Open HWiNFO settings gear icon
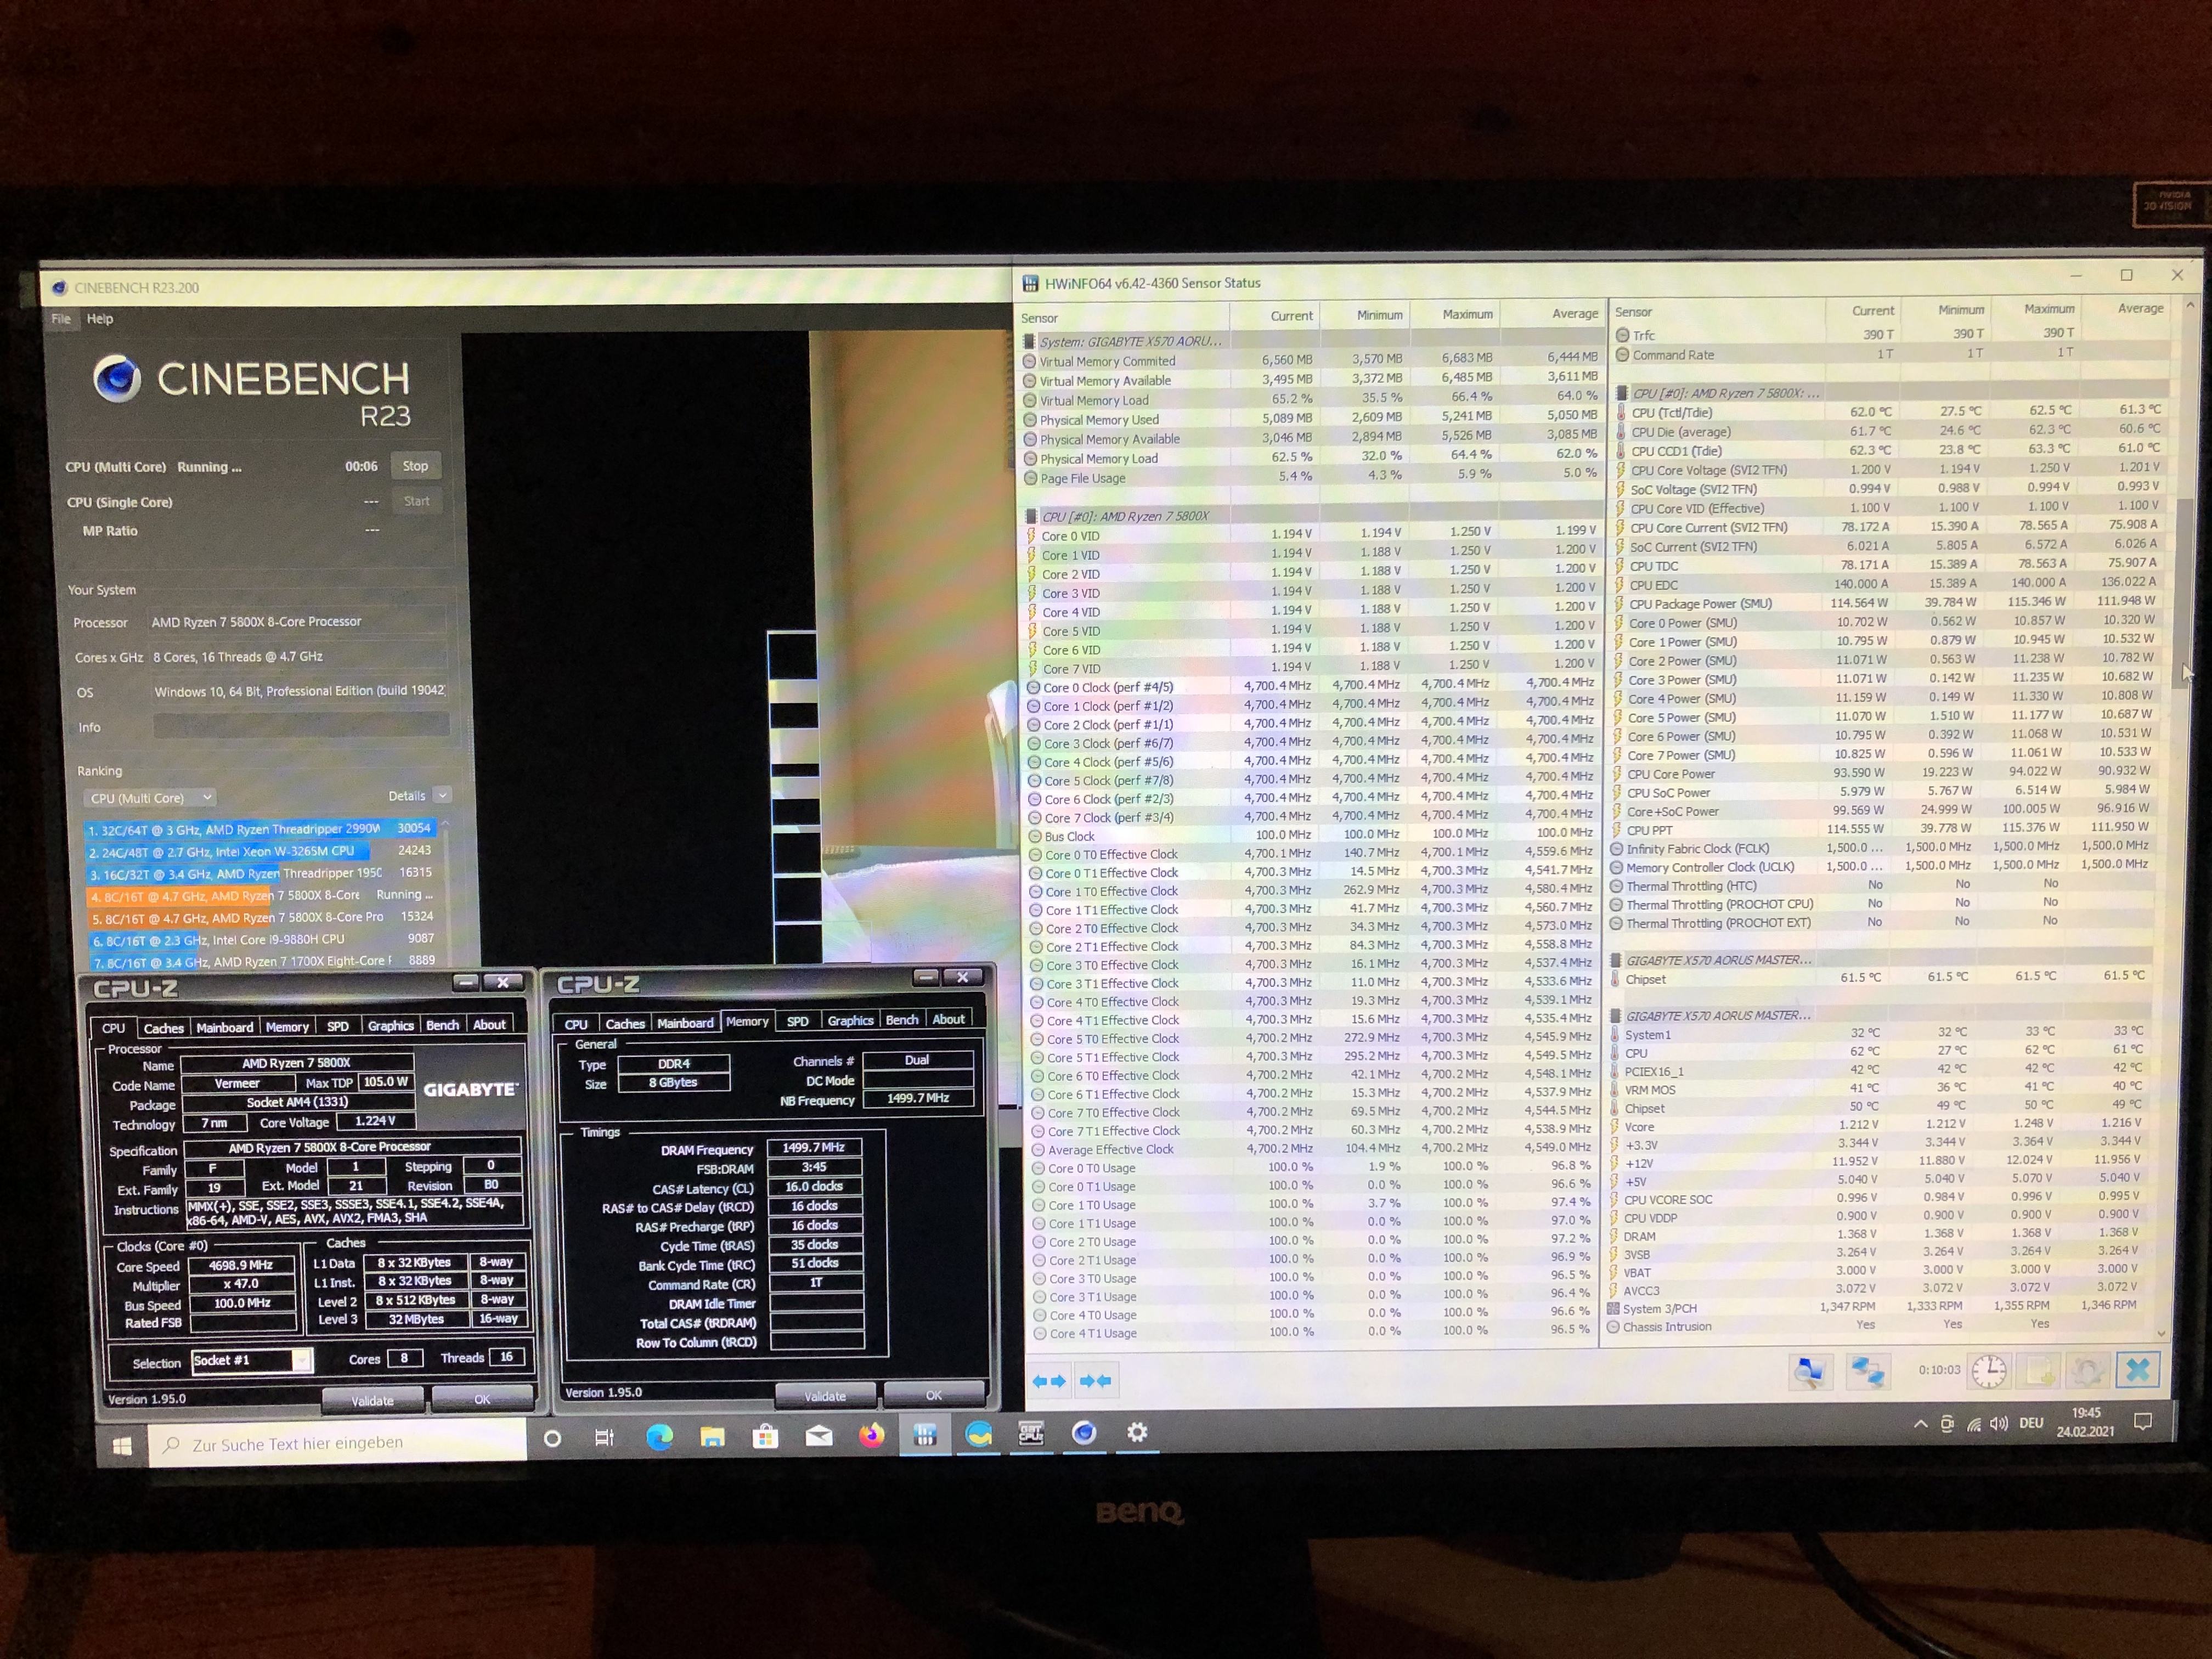 point(2088,1371)
